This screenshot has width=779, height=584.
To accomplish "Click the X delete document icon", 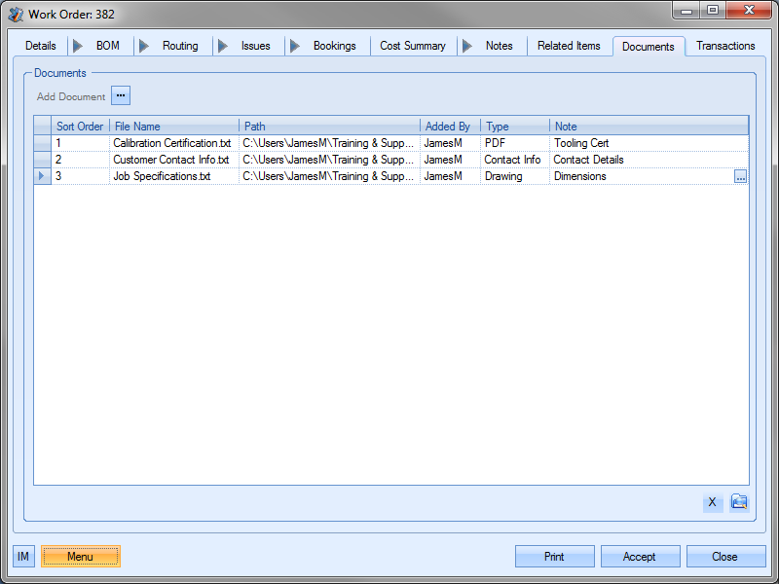I will pyautogui.click(x=712, y=502).
